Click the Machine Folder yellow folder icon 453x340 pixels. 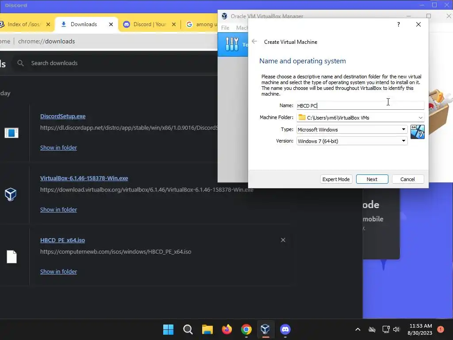point(302,117)
